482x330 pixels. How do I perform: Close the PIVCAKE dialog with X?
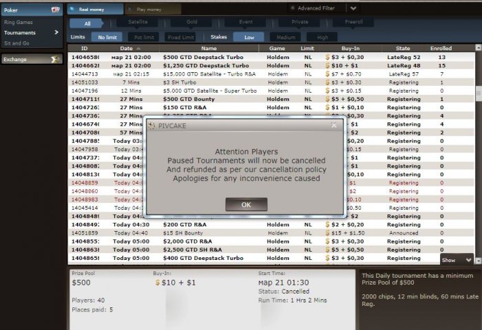(333, 125)
